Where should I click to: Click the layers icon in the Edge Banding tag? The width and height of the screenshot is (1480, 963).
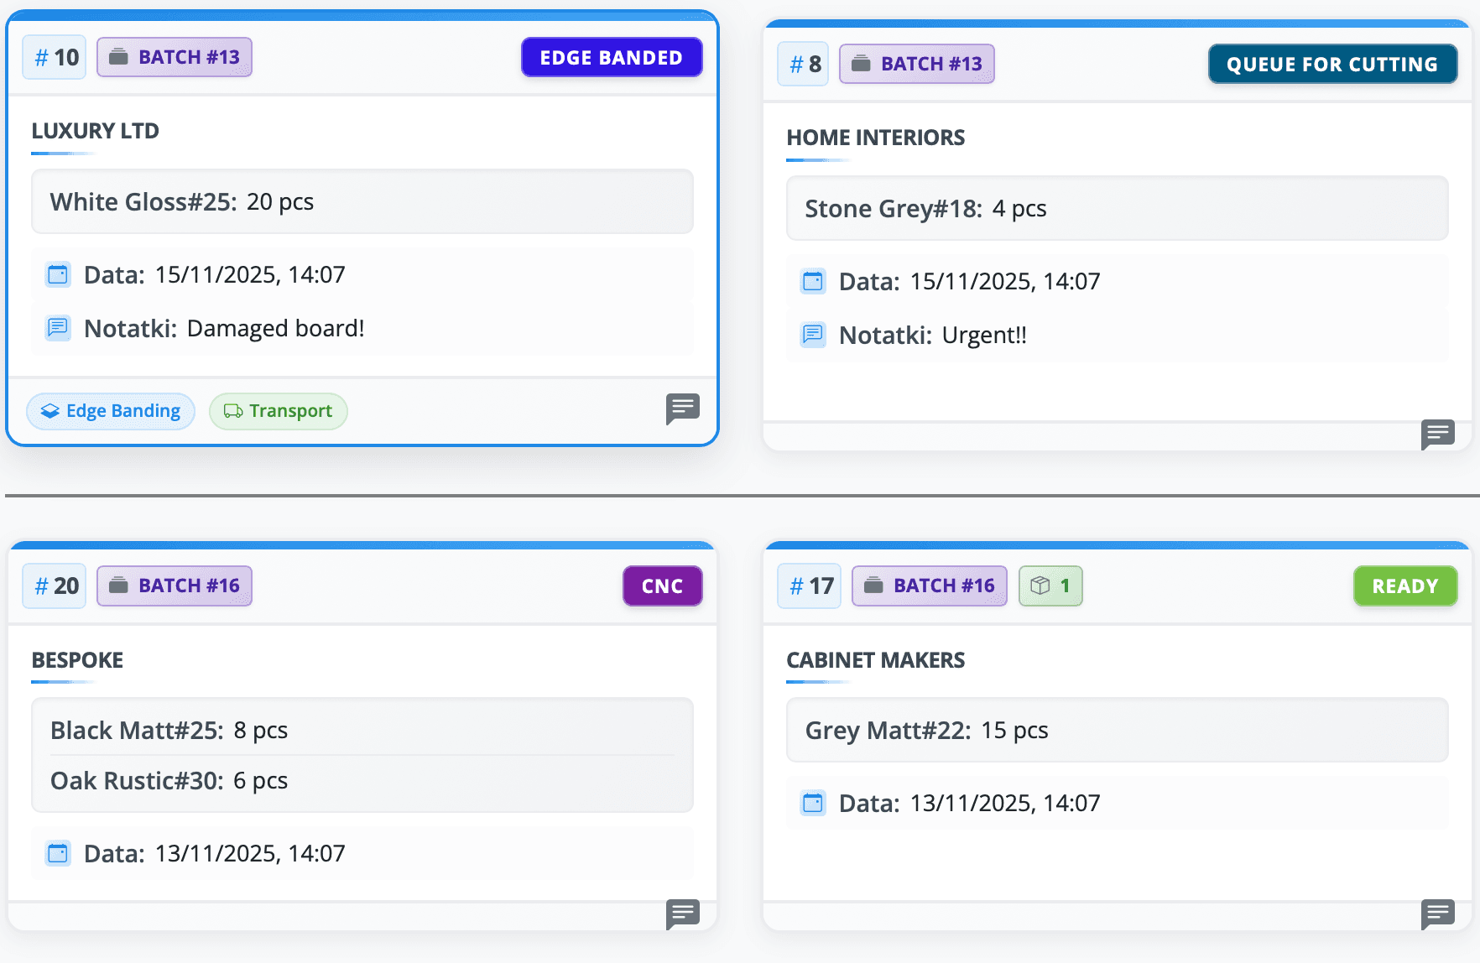coord(49,411)
